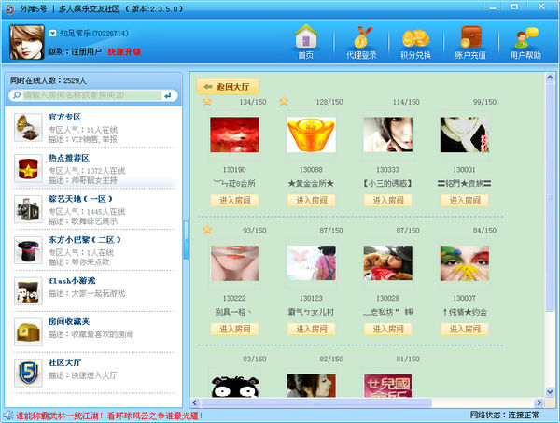Click the lips thumbnail of room 130222
This screenshot has width=560, height=423.
(234, 263)
